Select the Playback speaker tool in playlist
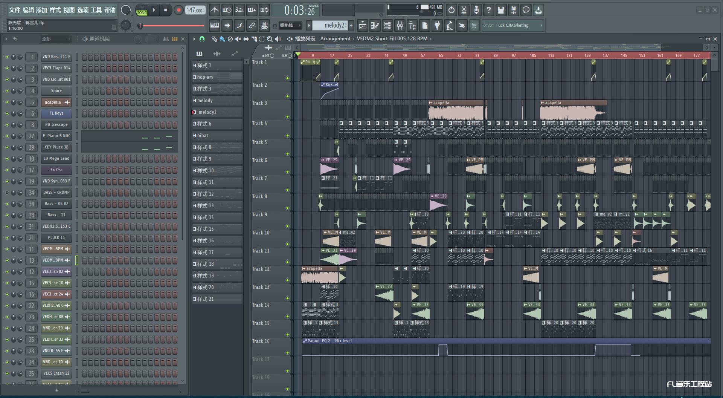 point(278,39)
